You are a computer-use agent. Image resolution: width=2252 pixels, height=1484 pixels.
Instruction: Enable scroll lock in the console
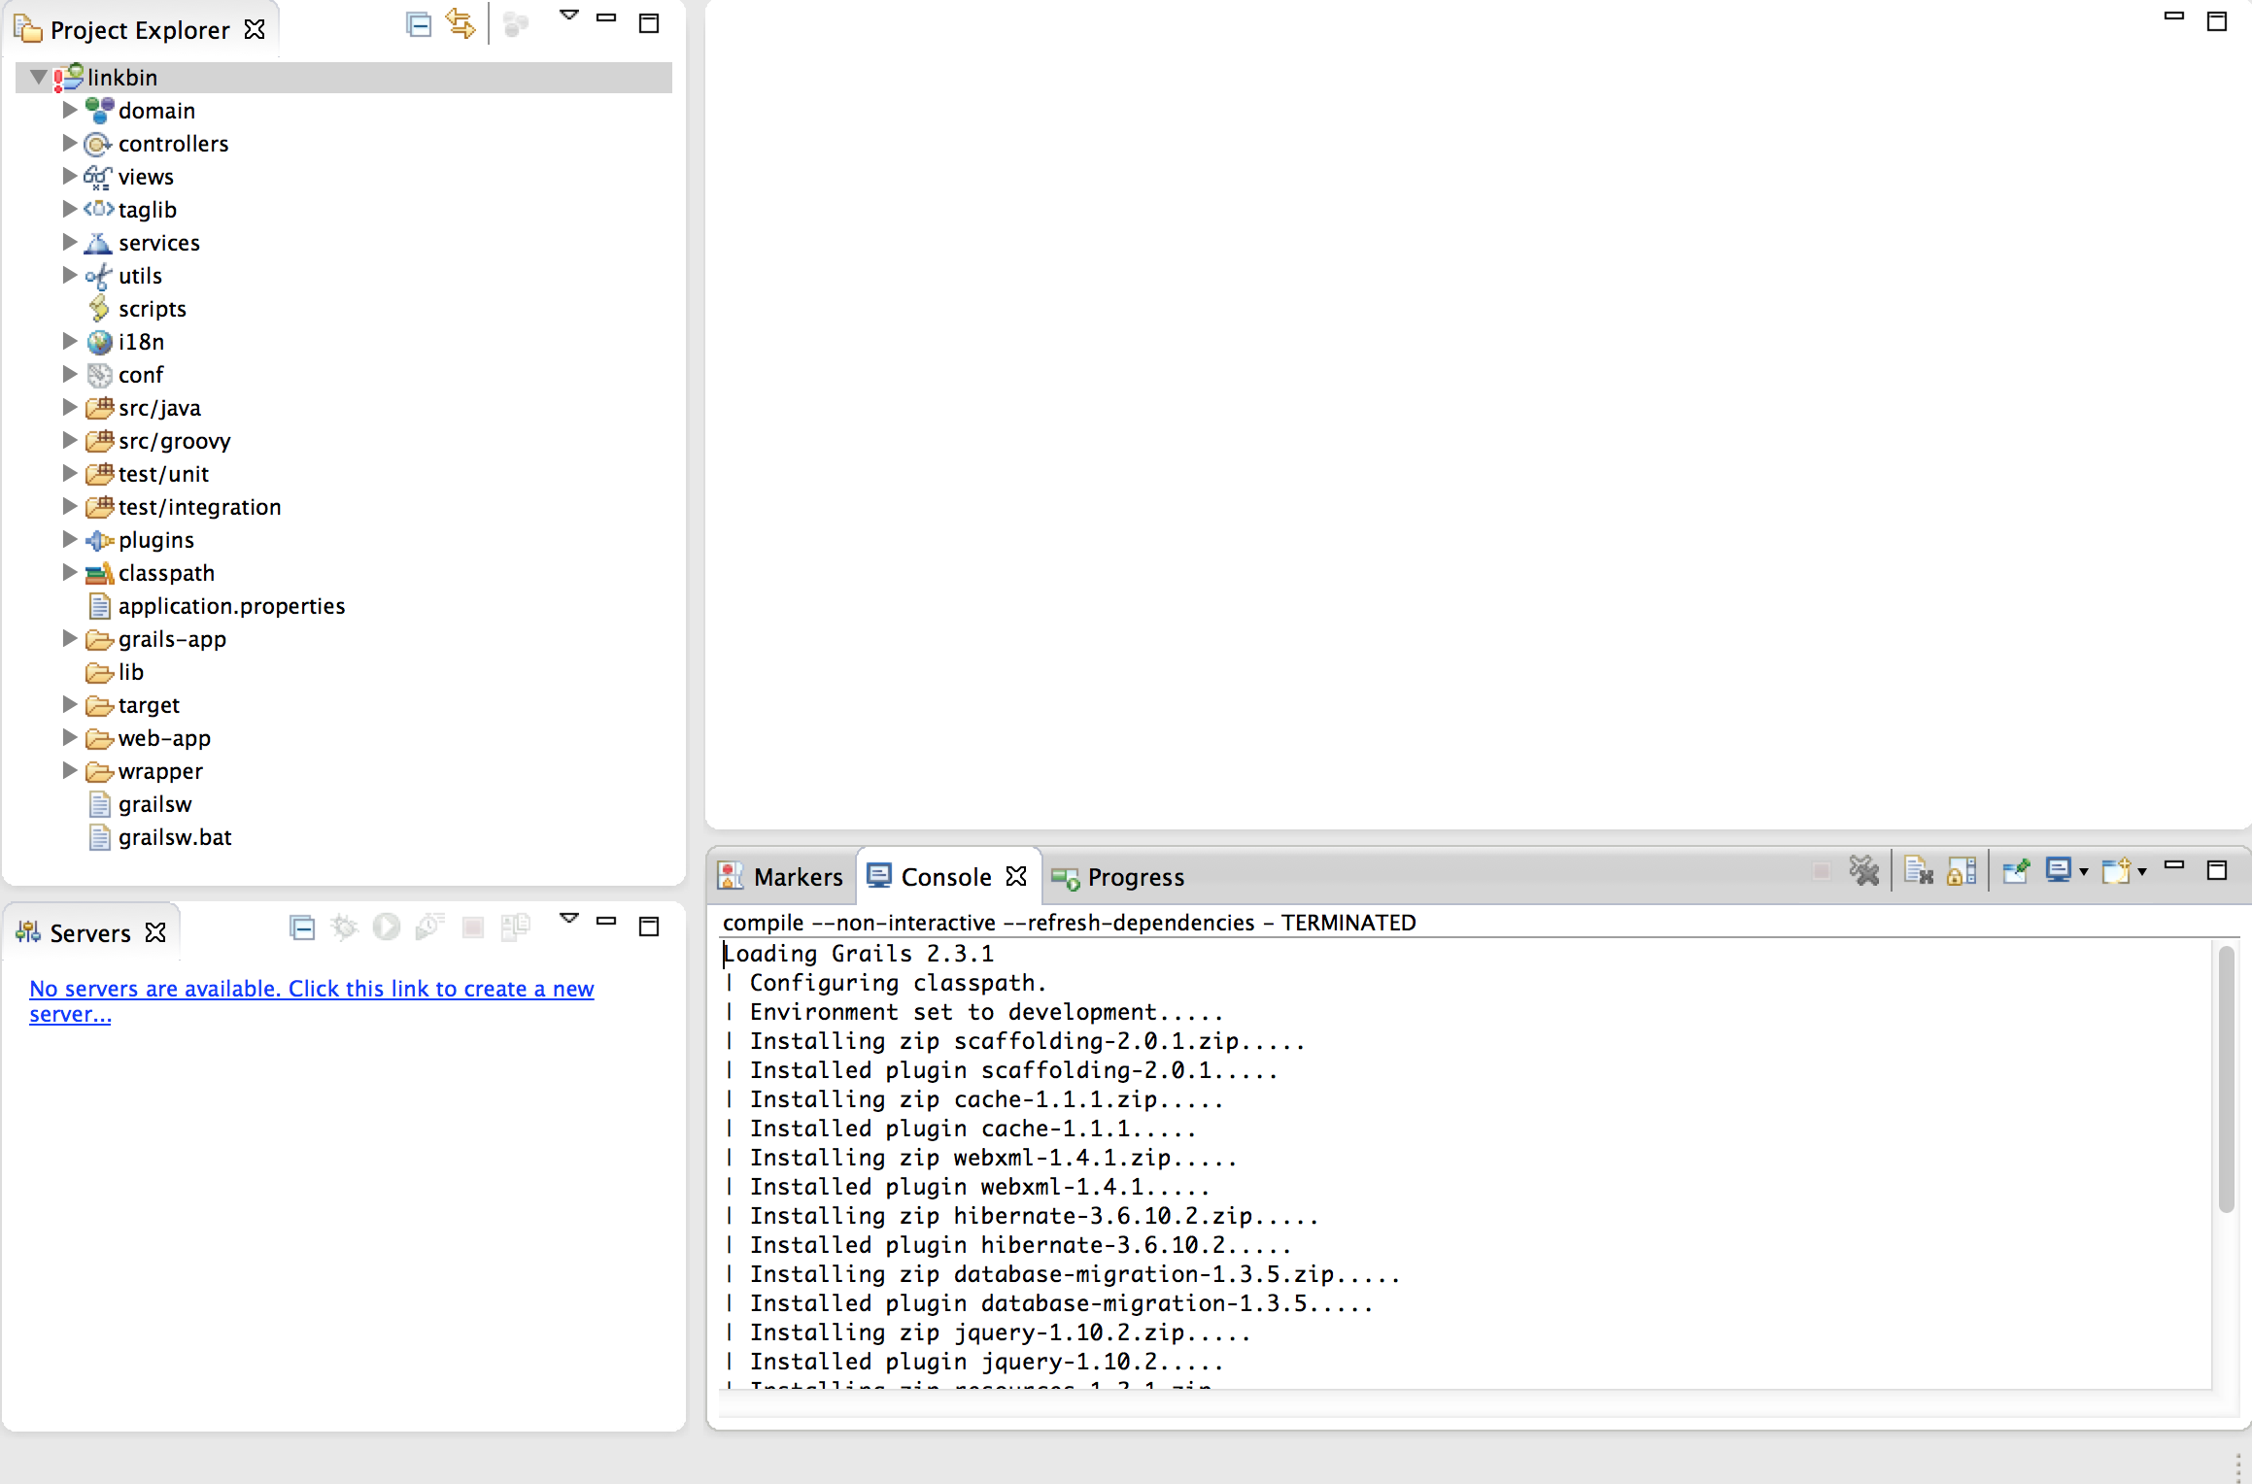[1962, 871]
